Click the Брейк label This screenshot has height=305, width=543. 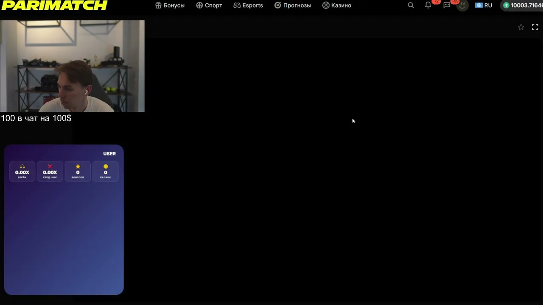[x=22, y=177]
